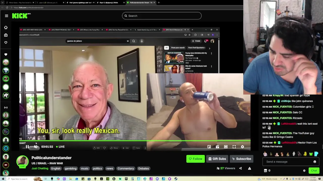The height and width of the screenshot is (181, 323).
Task: Open options for 'Why do some Mexicans' video
Action: tap(211, 66)
